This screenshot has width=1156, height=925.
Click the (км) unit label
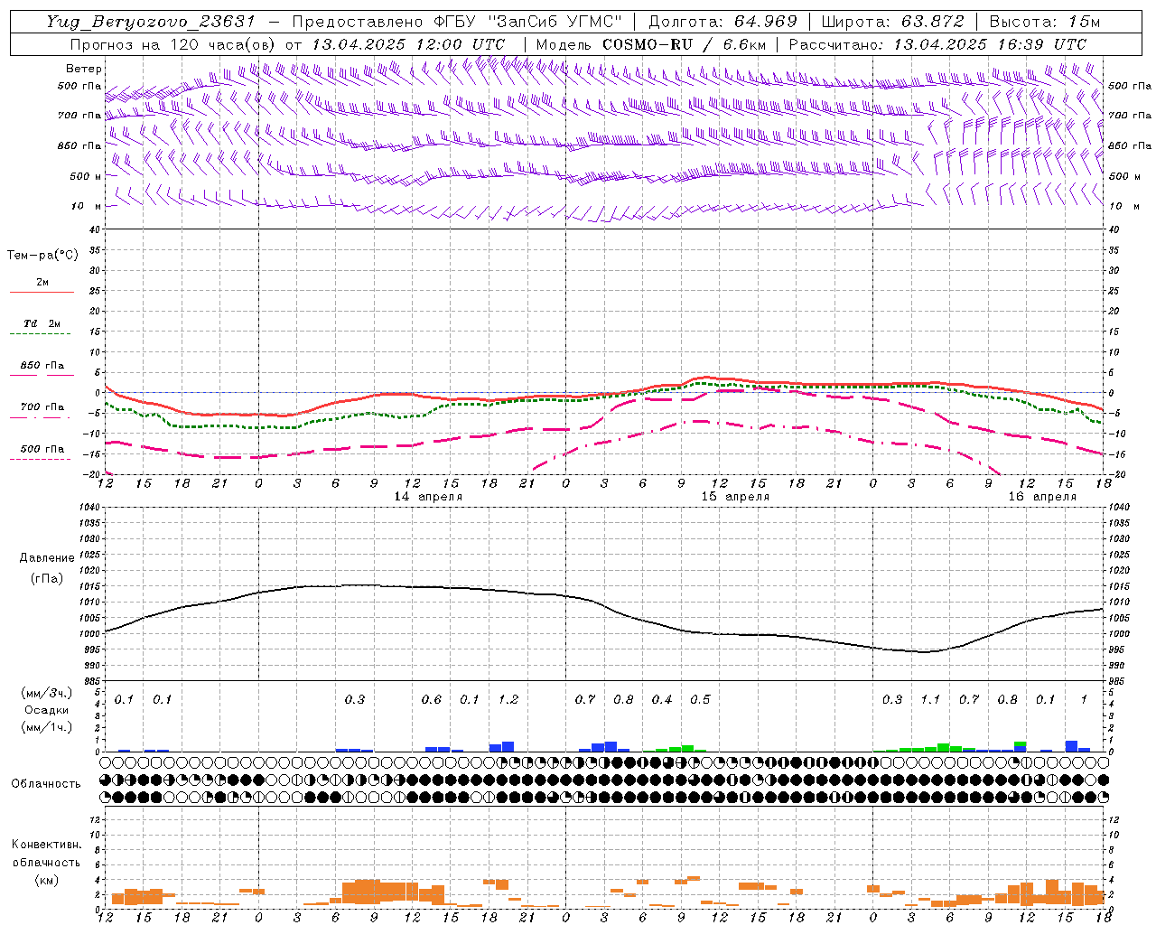pos(47,880)
